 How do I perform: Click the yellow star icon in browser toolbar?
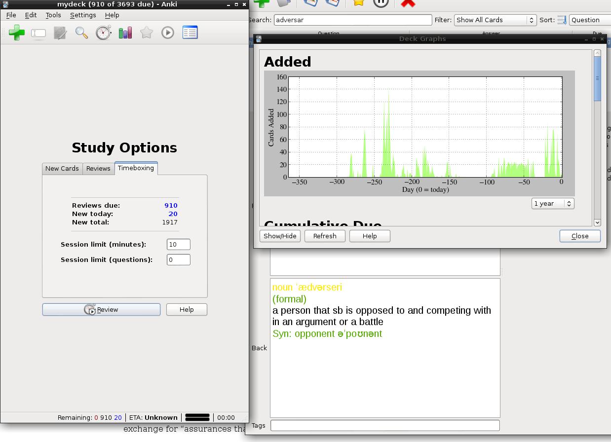(x=359, y=2)
